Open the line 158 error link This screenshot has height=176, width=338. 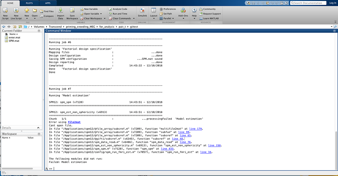215,145
